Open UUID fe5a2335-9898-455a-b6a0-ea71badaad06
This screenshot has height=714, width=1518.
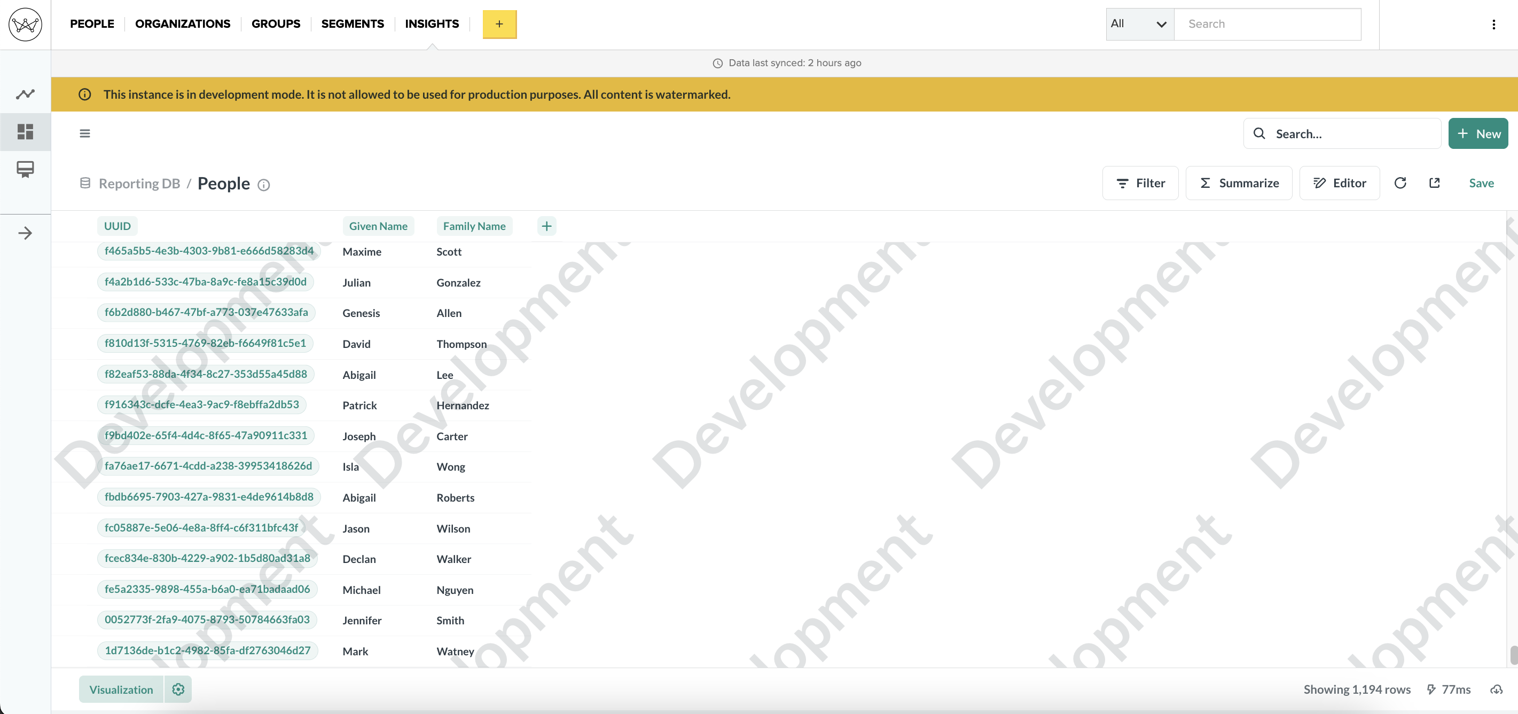[207, 589]
